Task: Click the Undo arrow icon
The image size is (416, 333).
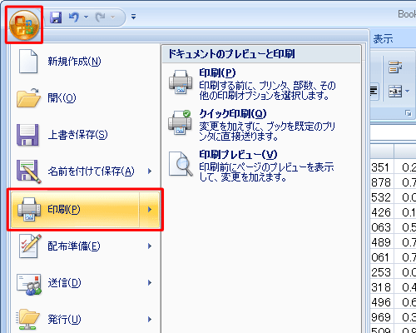Action: tap(74, 17)
